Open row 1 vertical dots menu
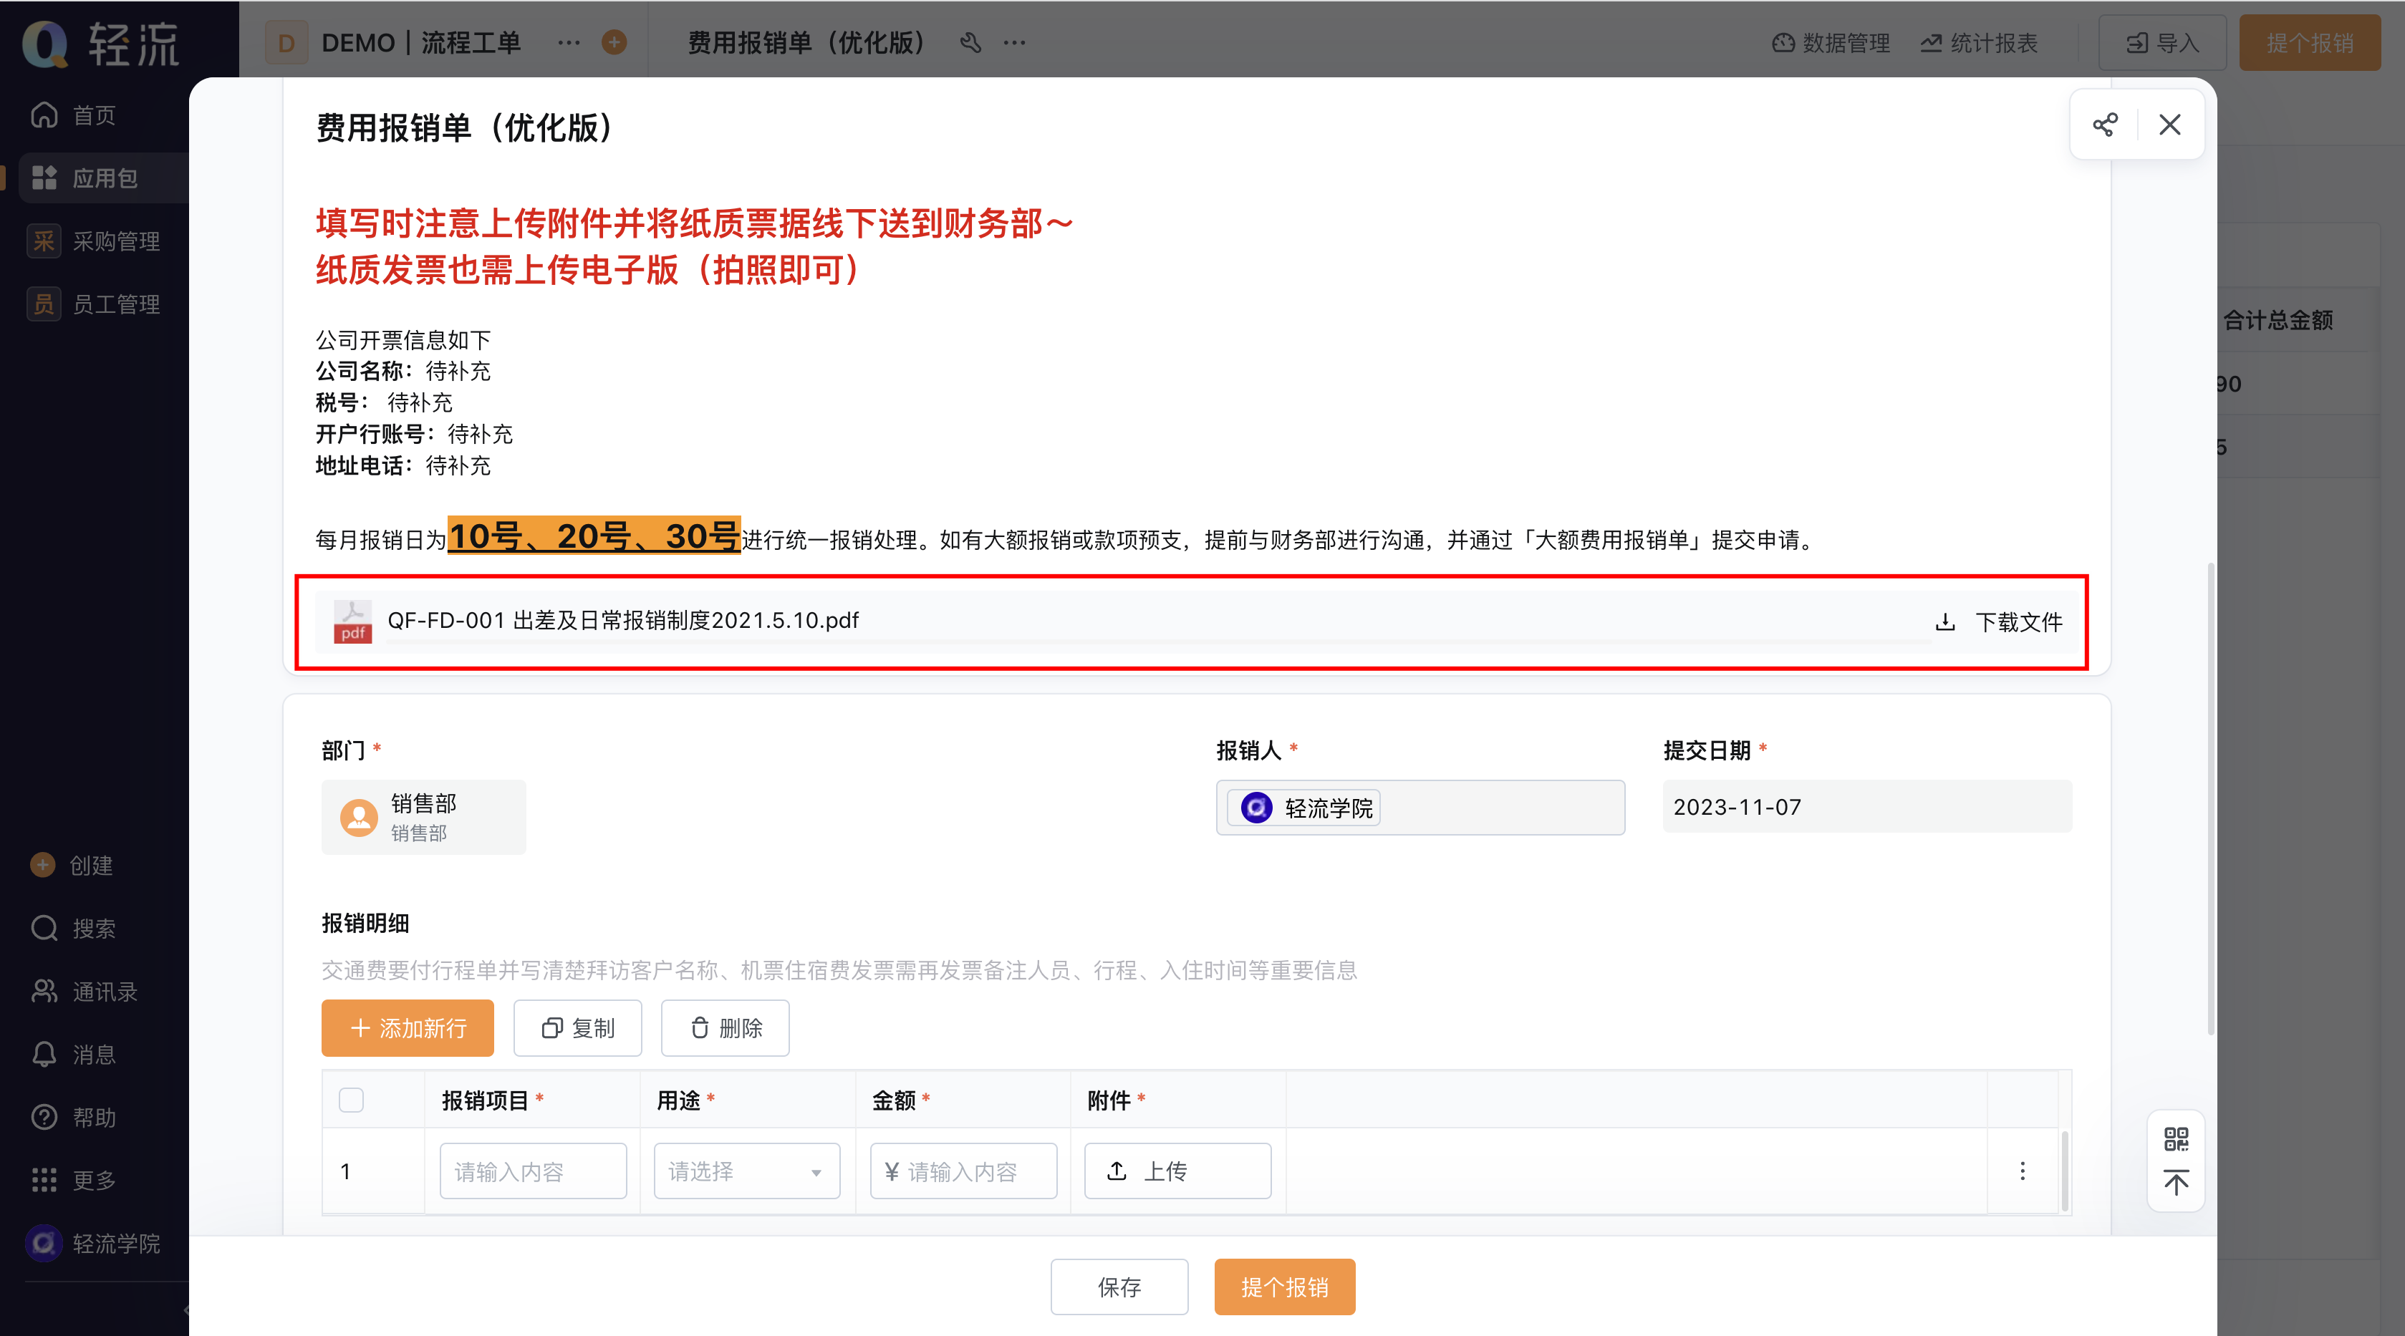Screen dimensions: 2405x1336 pyautogui.click(x=2023, y=1171)
